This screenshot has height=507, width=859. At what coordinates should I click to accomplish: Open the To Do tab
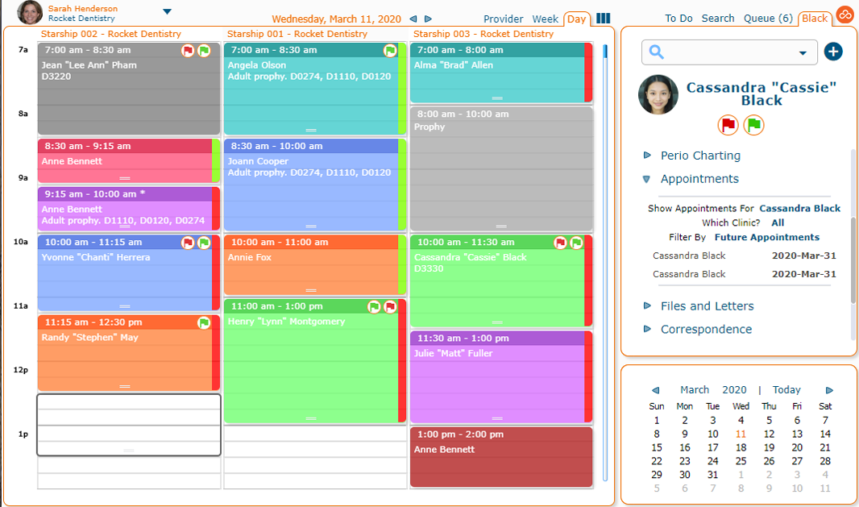pyautogui.click(x=679, y=18)
